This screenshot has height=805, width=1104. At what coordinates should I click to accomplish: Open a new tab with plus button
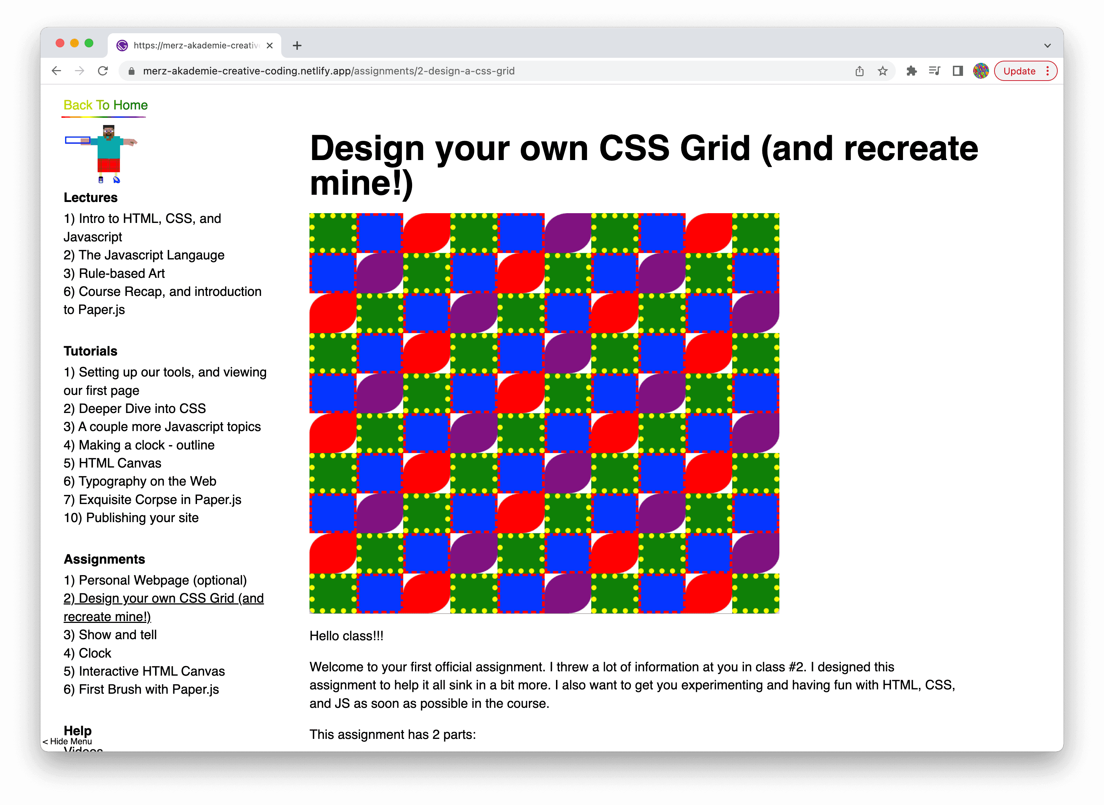(297, 46)
